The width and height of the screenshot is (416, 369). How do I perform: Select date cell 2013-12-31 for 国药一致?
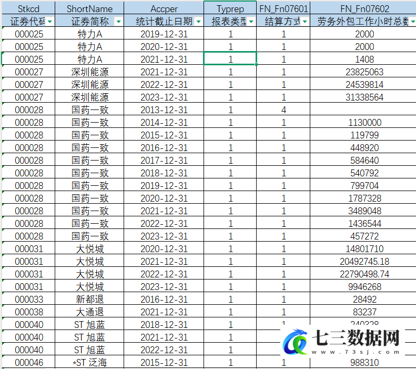164,110
